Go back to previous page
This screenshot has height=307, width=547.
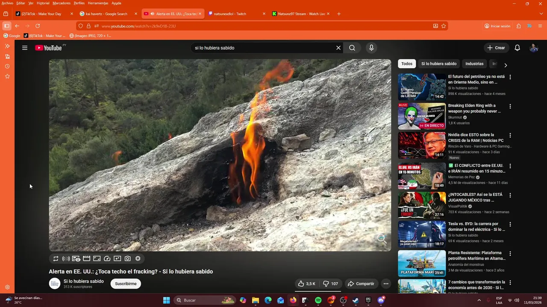point(17,26)
